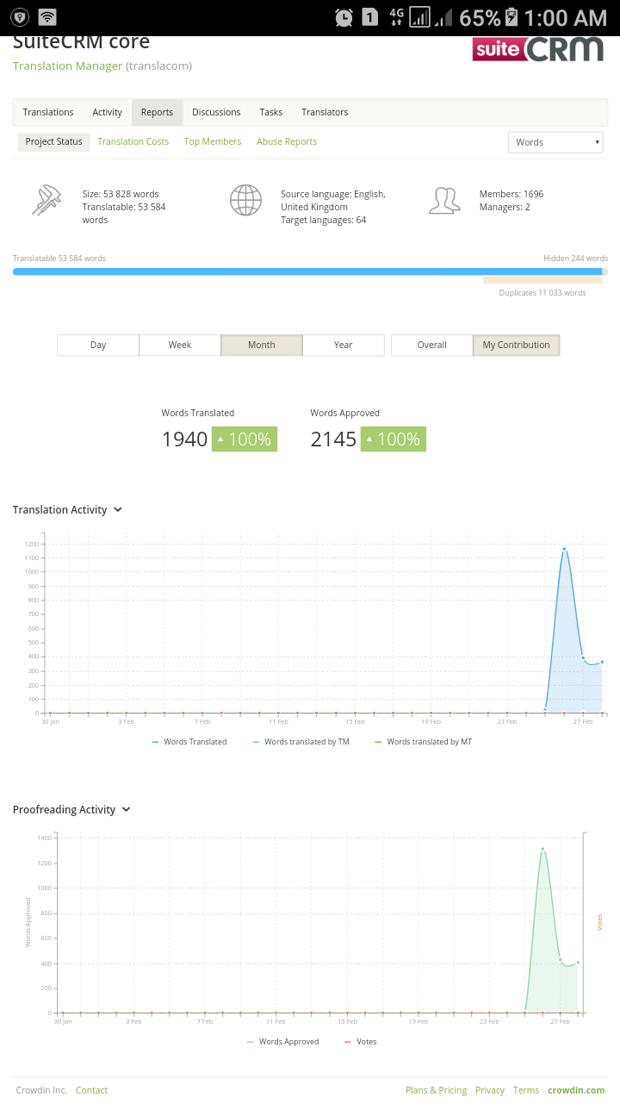Click the translation chart peak point
620x1103 pixels.
click(564, 549)
